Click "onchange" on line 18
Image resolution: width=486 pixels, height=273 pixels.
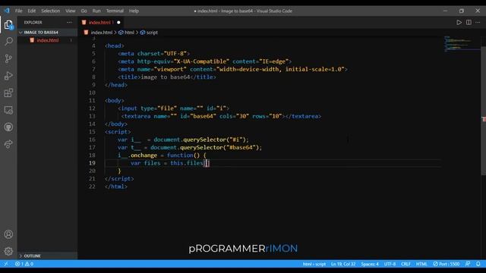(x=144, y=155)
